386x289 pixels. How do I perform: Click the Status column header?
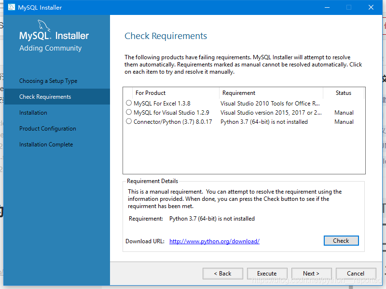click(344, 93)
